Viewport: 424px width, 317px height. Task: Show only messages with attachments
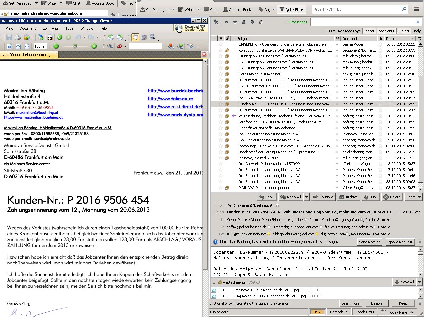[x=261, y=22]
